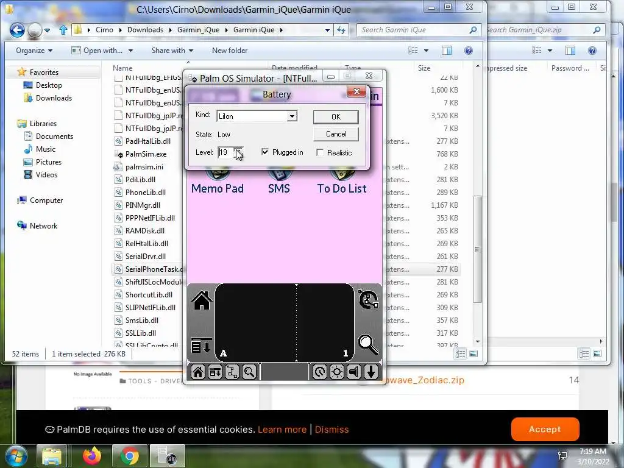Go back in the Garmin iQue Explorer window
624x468 pixels.
17,30
